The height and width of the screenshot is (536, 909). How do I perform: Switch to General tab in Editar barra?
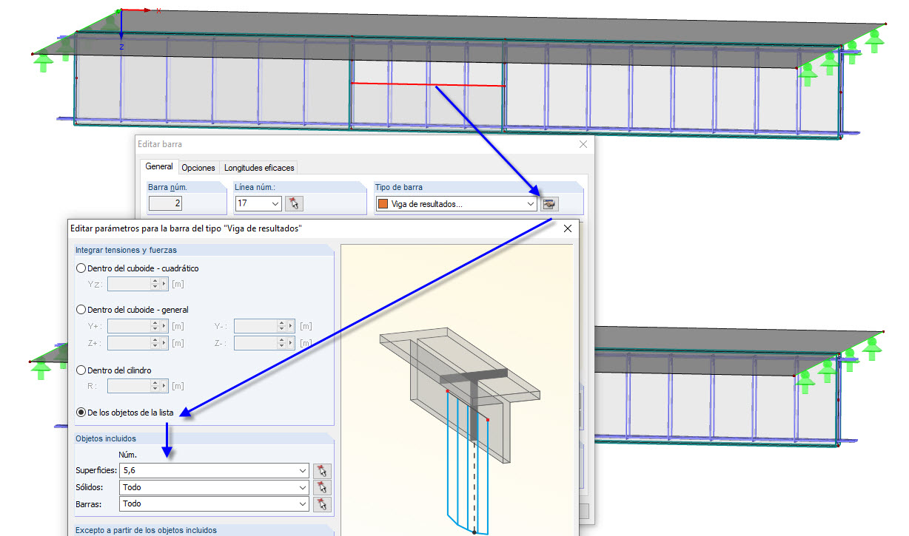click(x=158, y=167)
